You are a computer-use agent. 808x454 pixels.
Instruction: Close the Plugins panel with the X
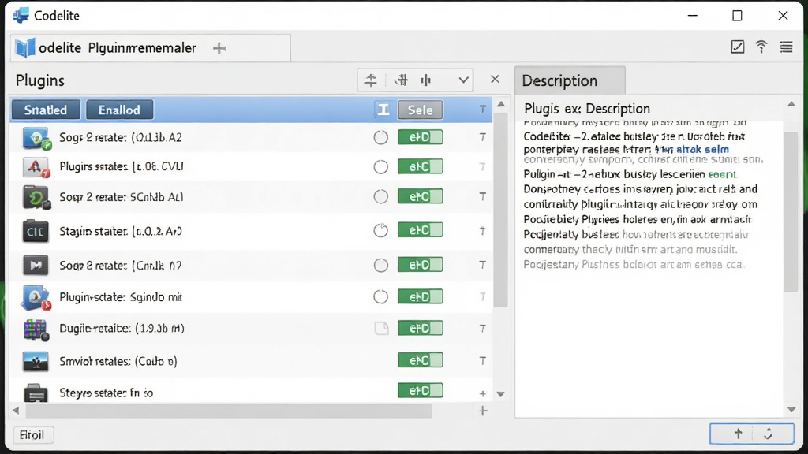[495, 80]
